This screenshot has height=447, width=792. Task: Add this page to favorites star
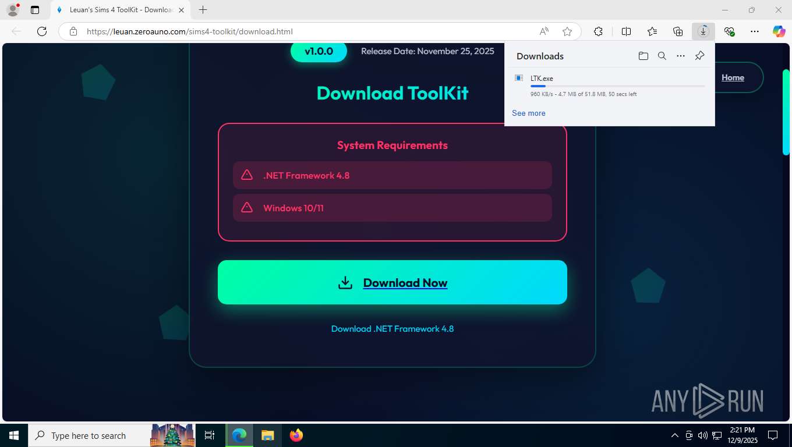[x=567, y=31]
